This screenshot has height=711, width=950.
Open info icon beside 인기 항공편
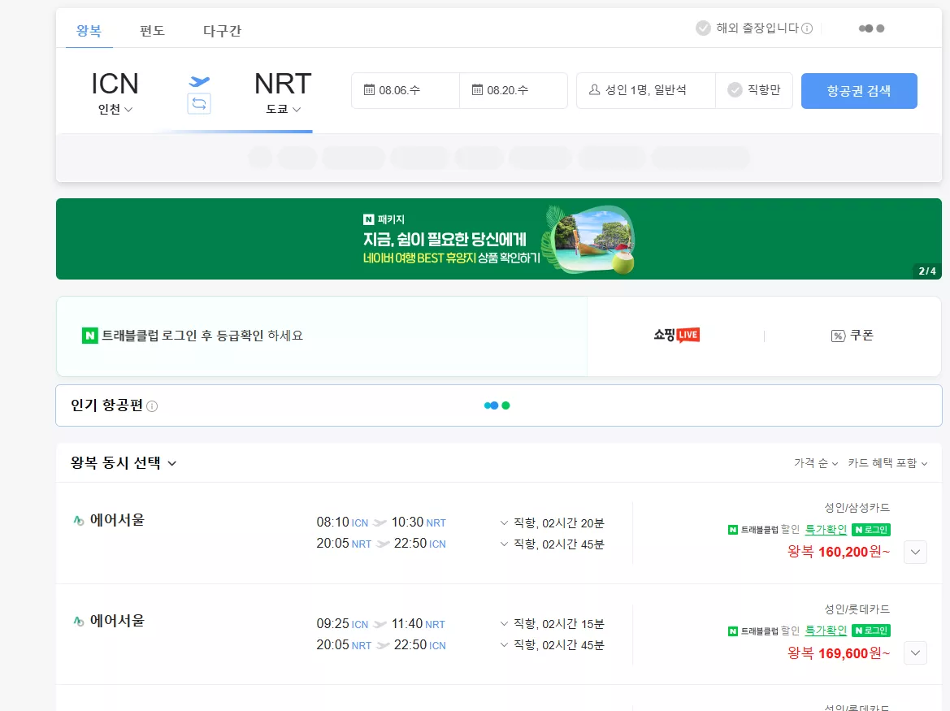click(x=152, y=406)
